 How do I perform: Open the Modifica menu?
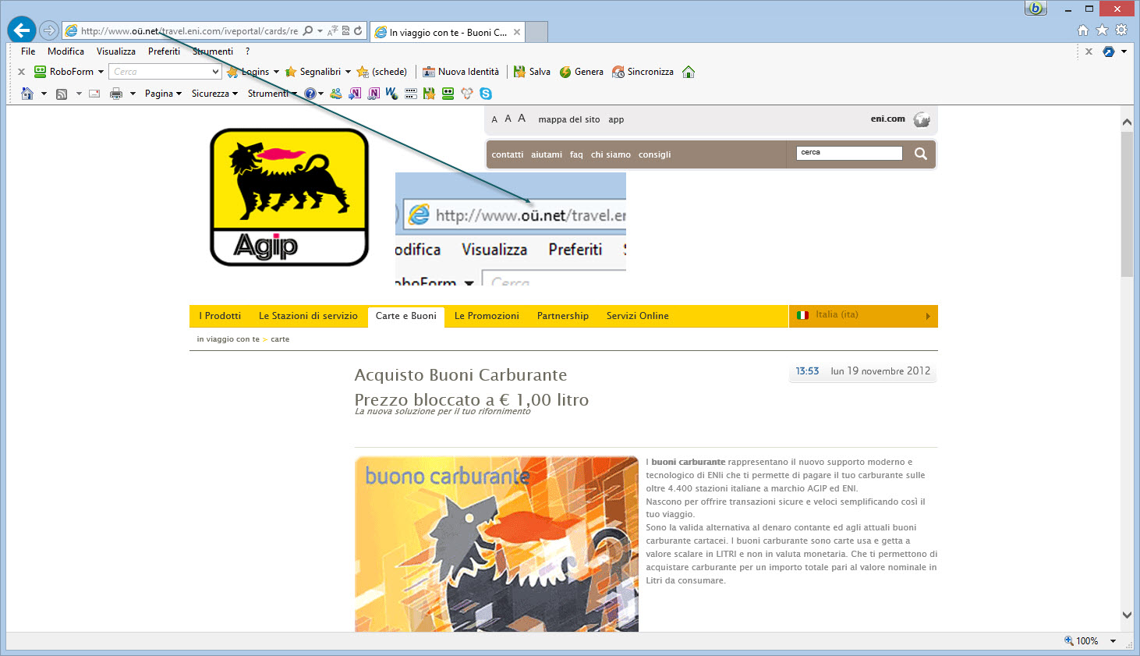pos(65,51)
